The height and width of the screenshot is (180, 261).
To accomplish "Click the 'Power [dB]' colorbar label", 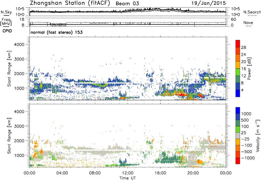I will click(x=249, y=69).
